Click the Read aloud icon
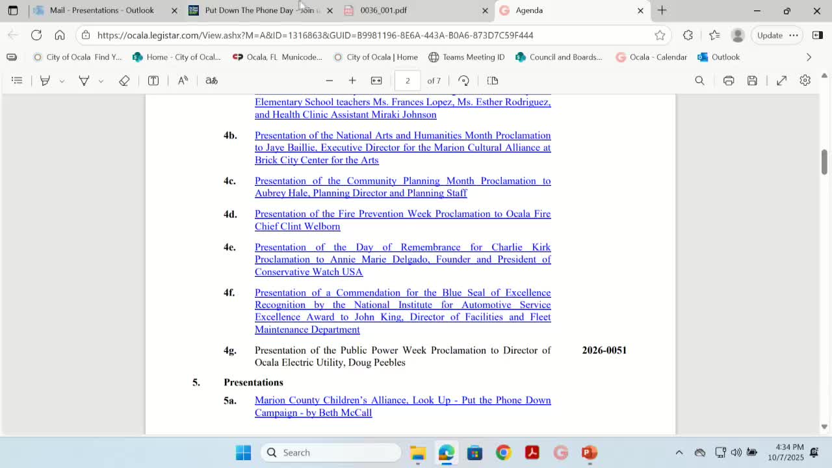832x468 pixels. 183,81
